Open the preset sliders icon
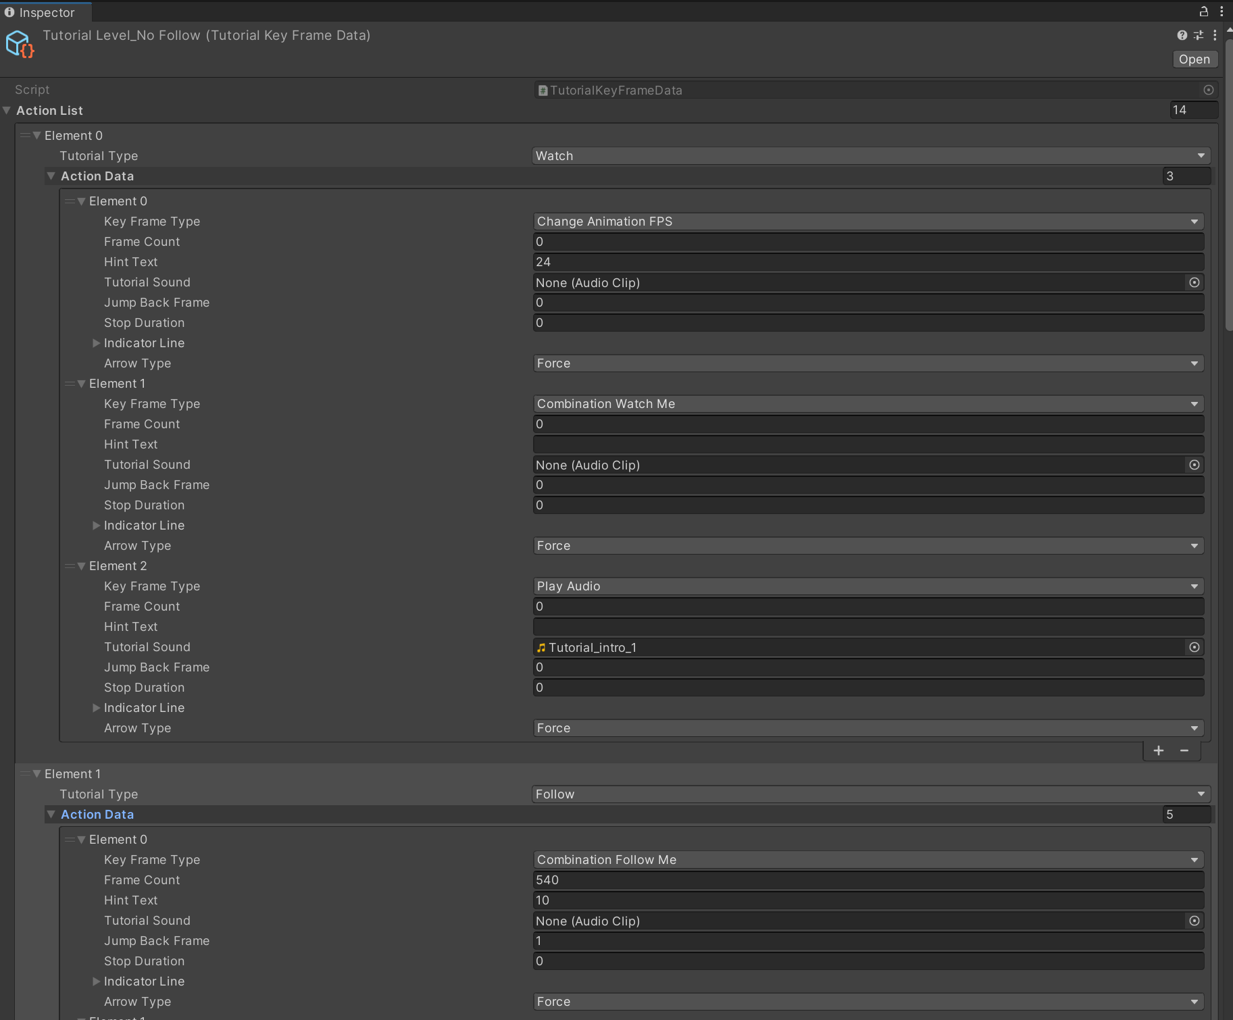The height and width of the screenshot is (1020, 1233). 1199,35
